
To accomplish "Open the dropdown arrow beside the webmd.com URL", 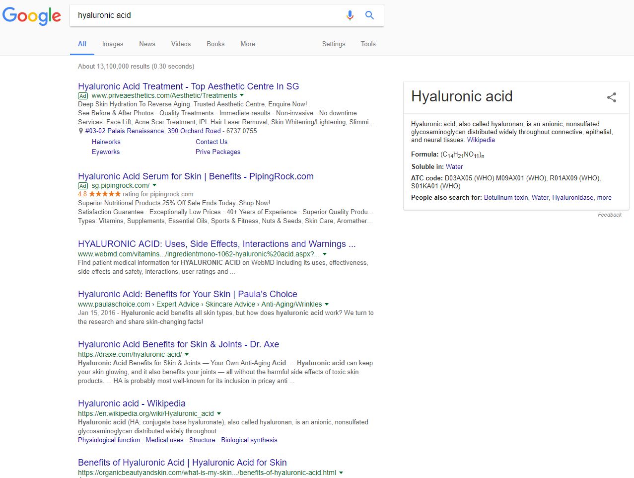I will click(325, 254).
